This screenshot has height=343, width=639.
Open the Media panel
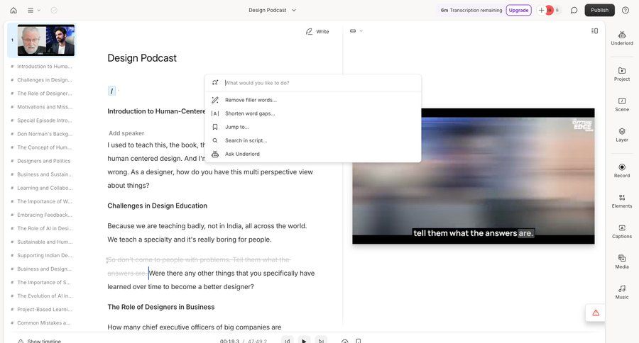point(622,262)
